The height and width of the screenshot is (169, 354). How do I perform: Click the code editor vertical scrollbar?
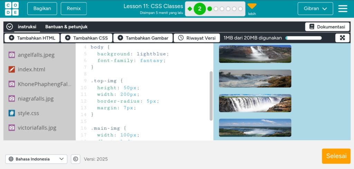[x=211, y=96]
